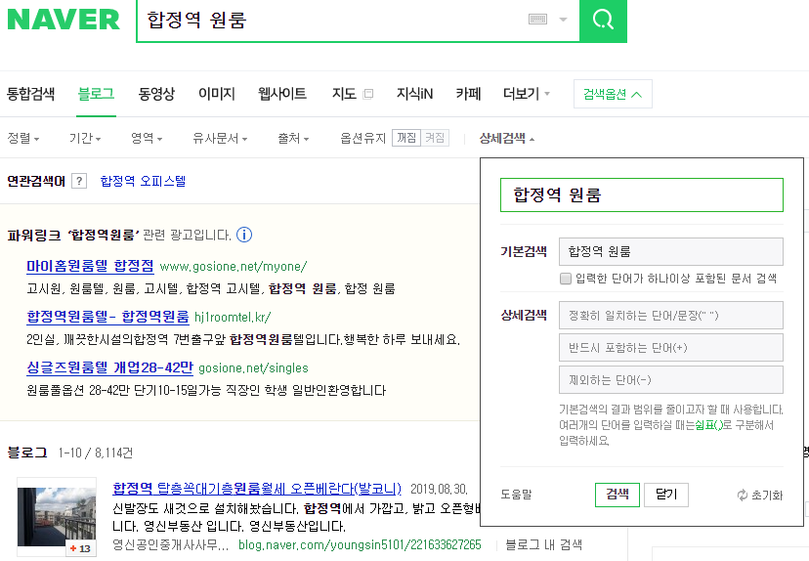809x561 pixels.
Task: Open the 도움말 link
Action: 516,495
